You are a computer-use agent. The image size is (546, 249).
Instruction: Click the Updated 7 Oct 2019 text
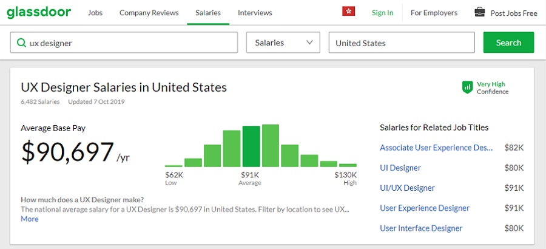(96, 102)
